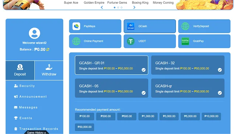Expand the Game History panel

point(37,133)
